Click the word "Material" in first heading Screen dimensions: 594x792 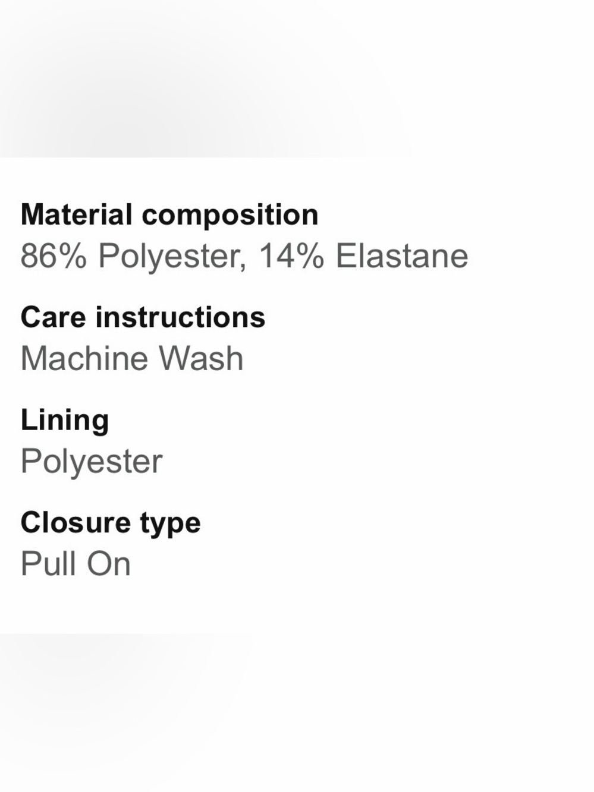(x=77, y=214)
